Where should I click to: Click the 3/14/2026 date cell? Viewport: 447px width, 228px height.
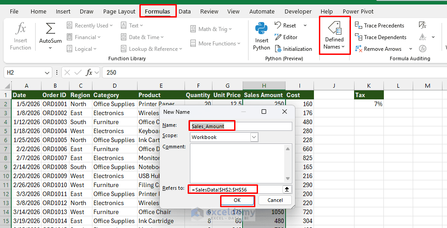point(26,212)
